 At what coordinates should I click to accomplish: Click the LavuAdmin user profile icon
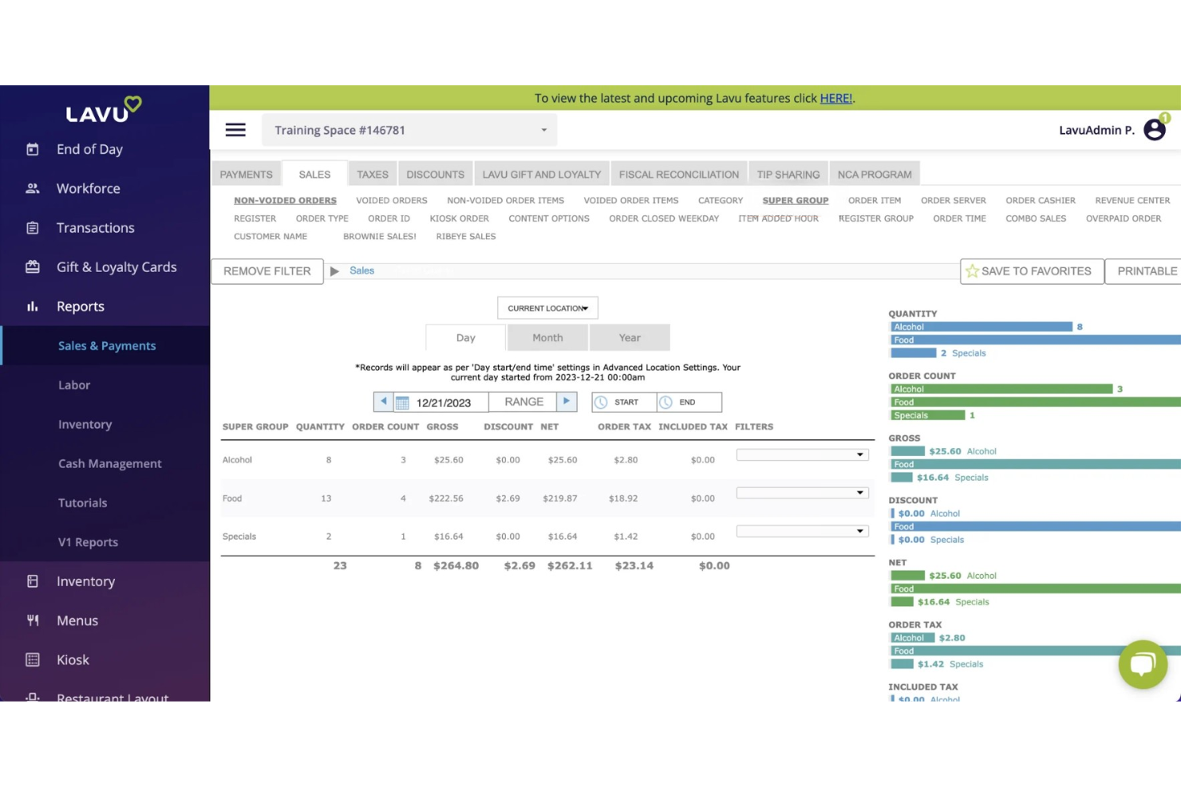click(1154, 129)
